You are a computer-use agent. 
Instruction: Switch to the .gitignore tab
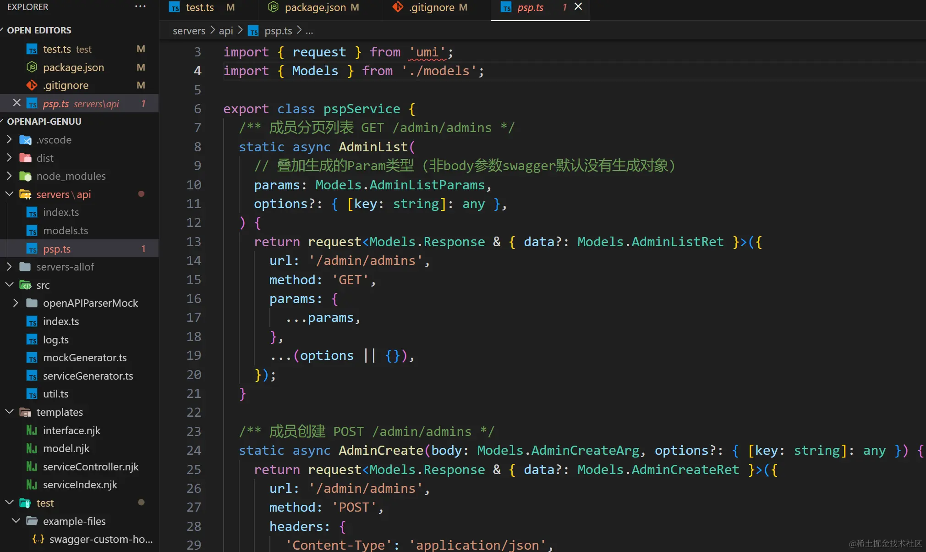point(432,7)
